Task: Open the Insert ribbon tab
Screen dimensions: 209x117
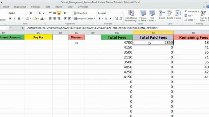Action: 6,7
